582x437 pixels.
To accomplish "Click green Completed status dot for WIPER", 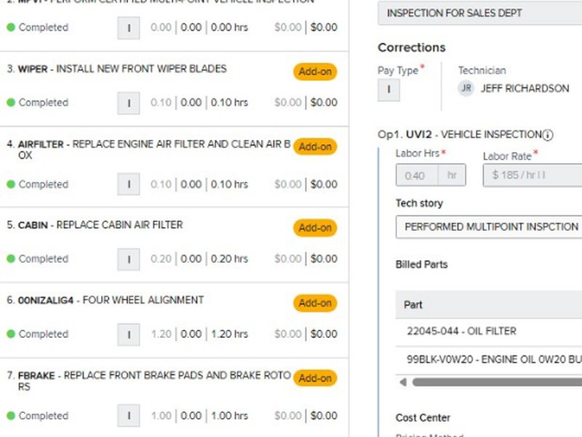I will click(11, 103).
